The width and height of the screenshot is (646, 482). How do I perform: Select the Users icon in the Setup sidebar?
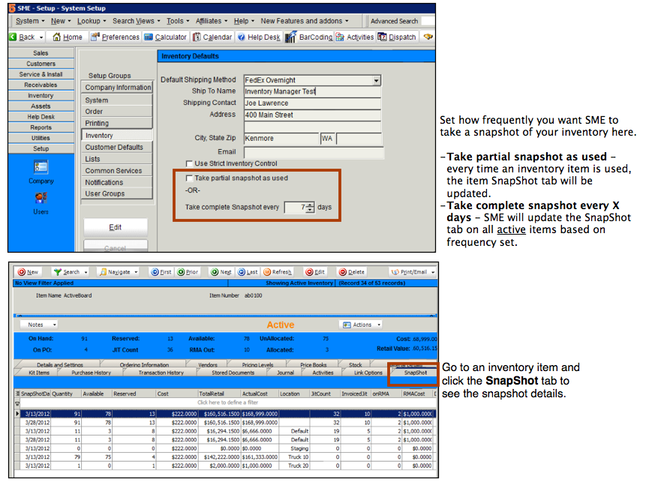point(41,203)
